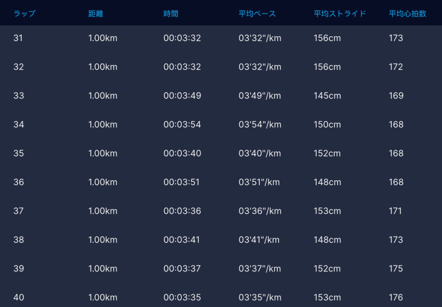Click the 150cm stride cell
The height and width of the screenshot is (307, 442).
point(327,125)
